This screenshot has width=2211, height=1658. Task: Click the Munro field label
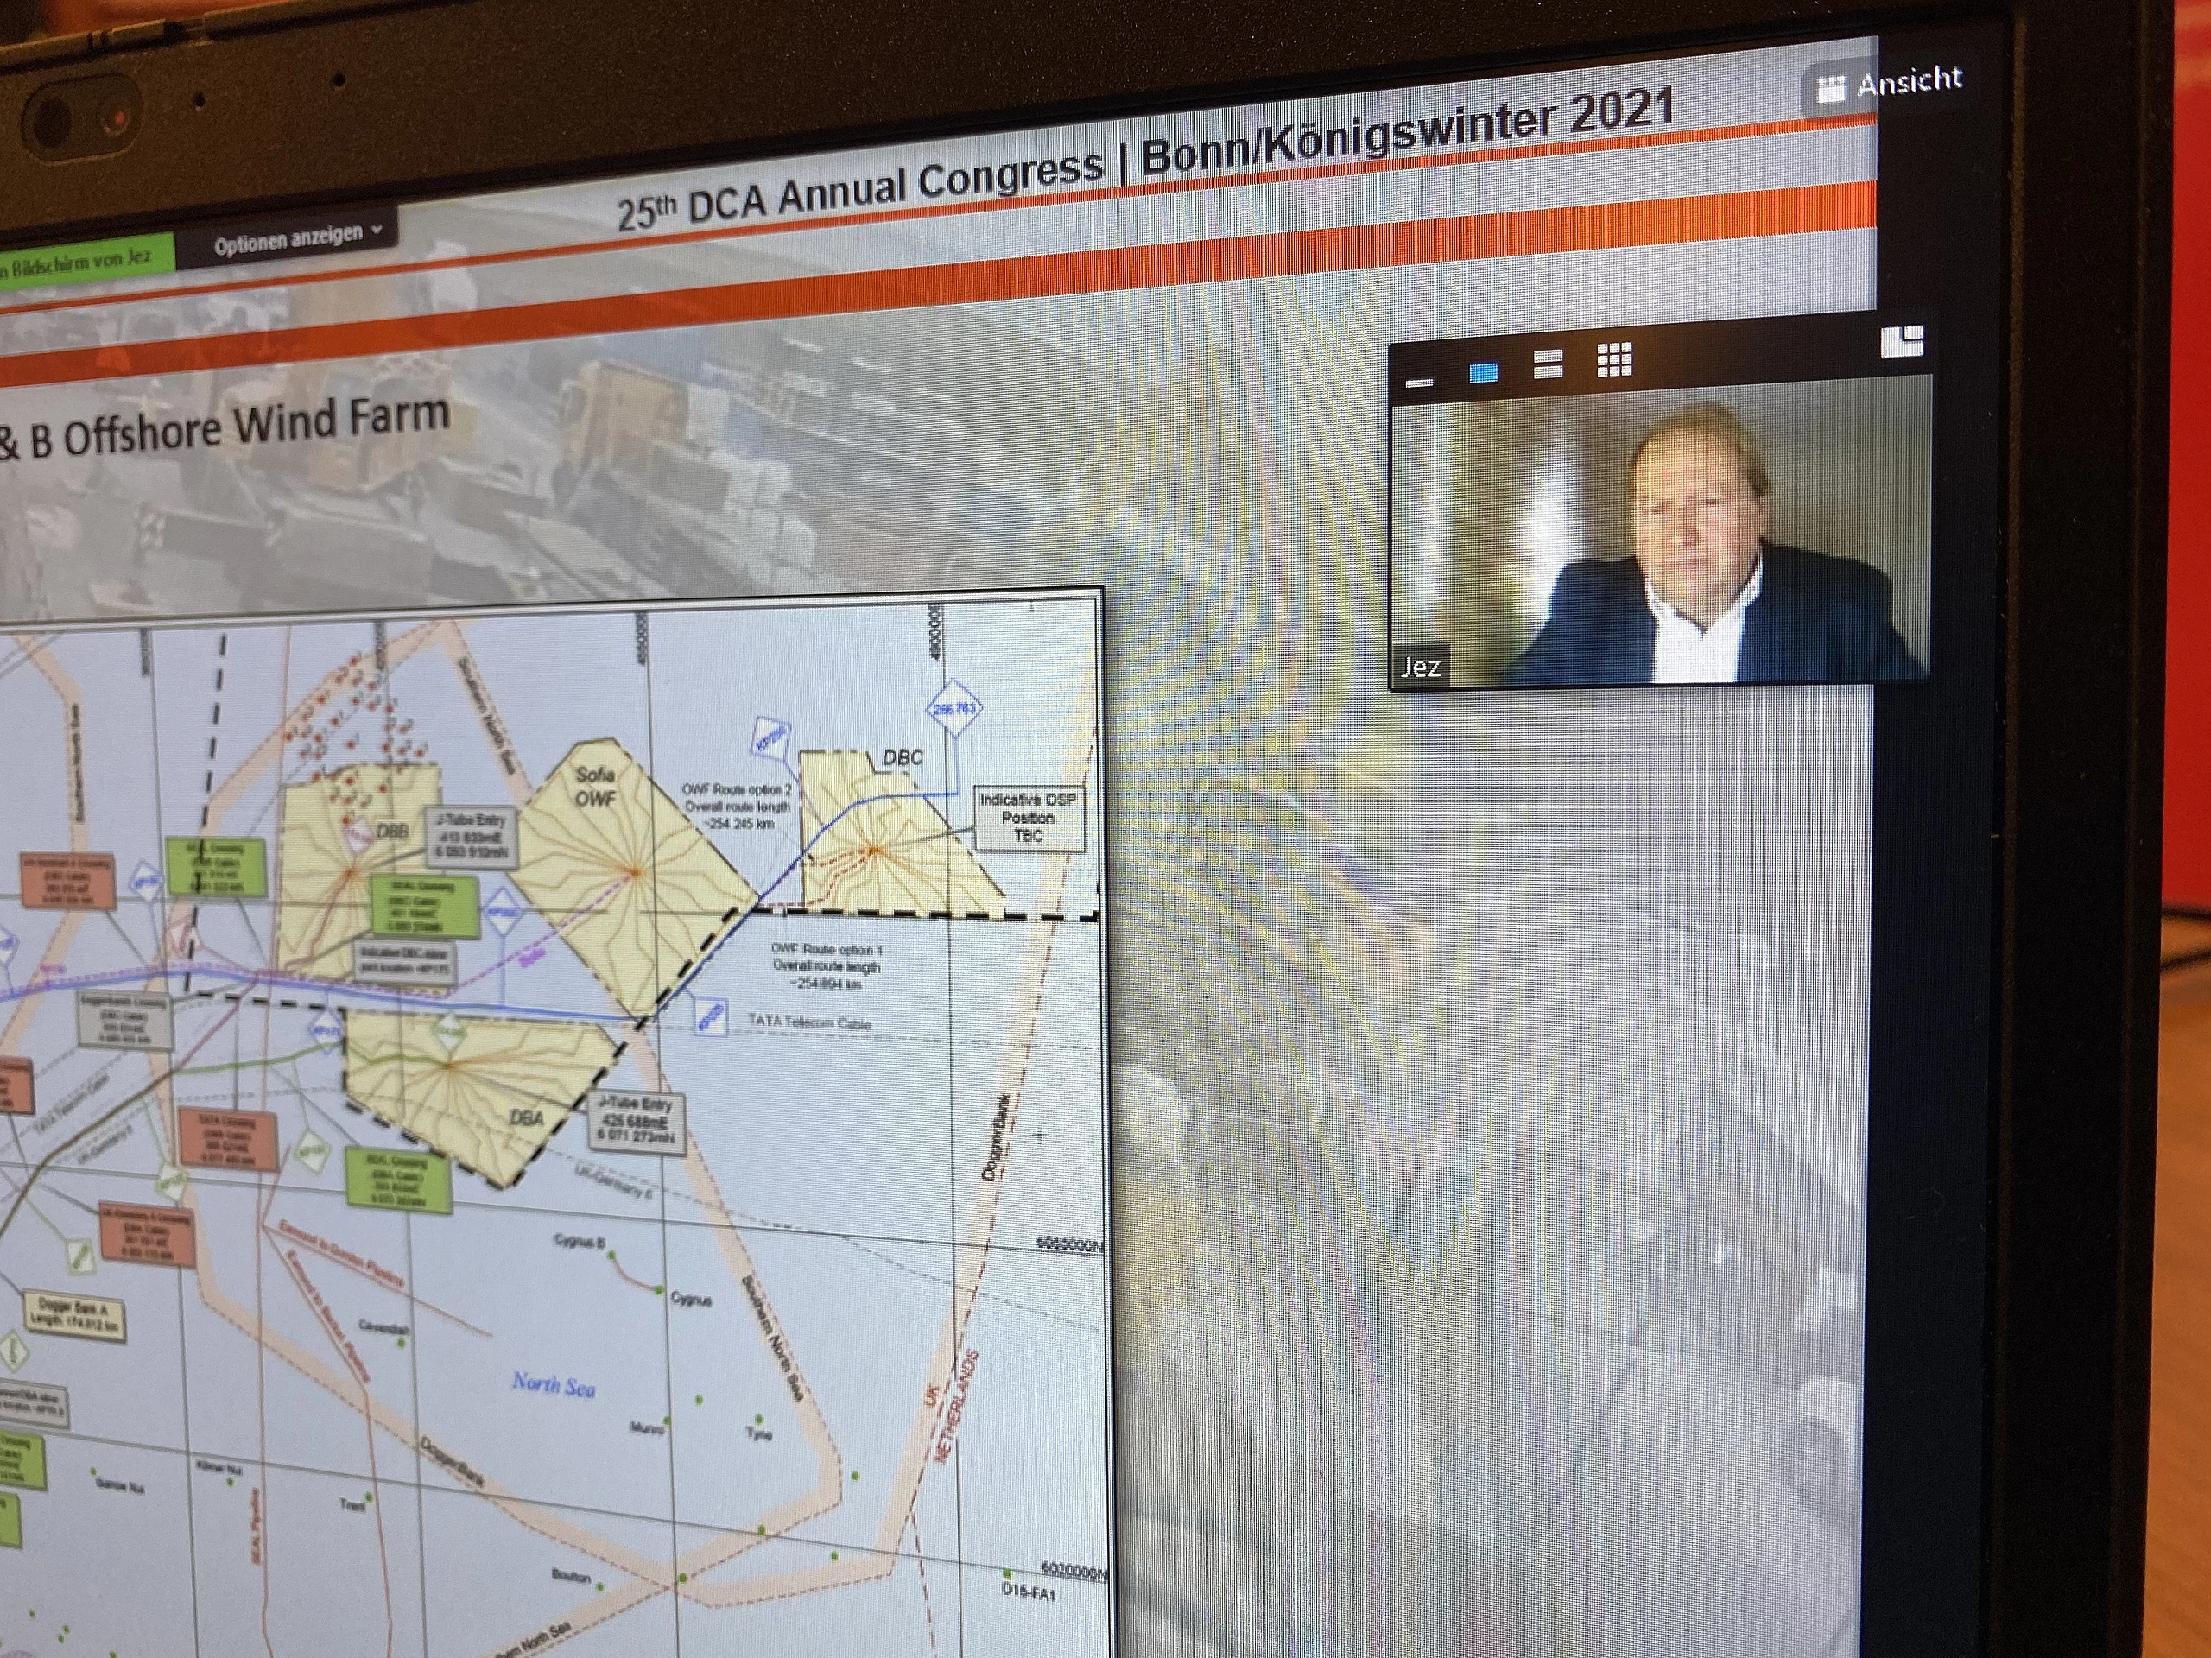pos(647,1429)
